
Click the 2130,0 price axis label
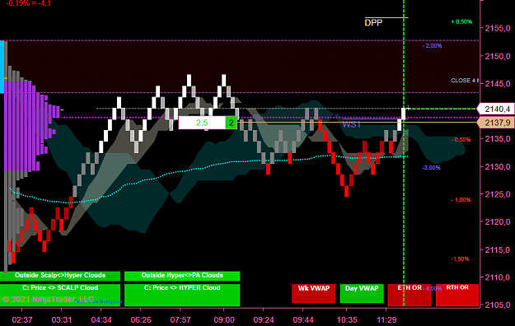[498, 167]
